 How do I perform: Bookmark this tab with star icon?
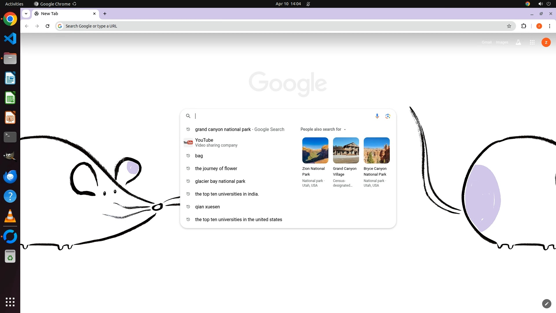point(509,26)
